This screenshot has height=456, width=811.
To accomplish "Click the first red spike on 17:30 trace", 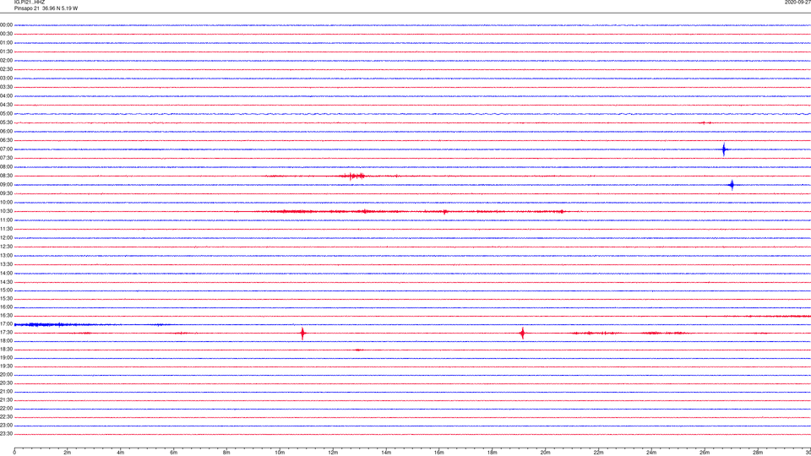I will click(302, 334).
